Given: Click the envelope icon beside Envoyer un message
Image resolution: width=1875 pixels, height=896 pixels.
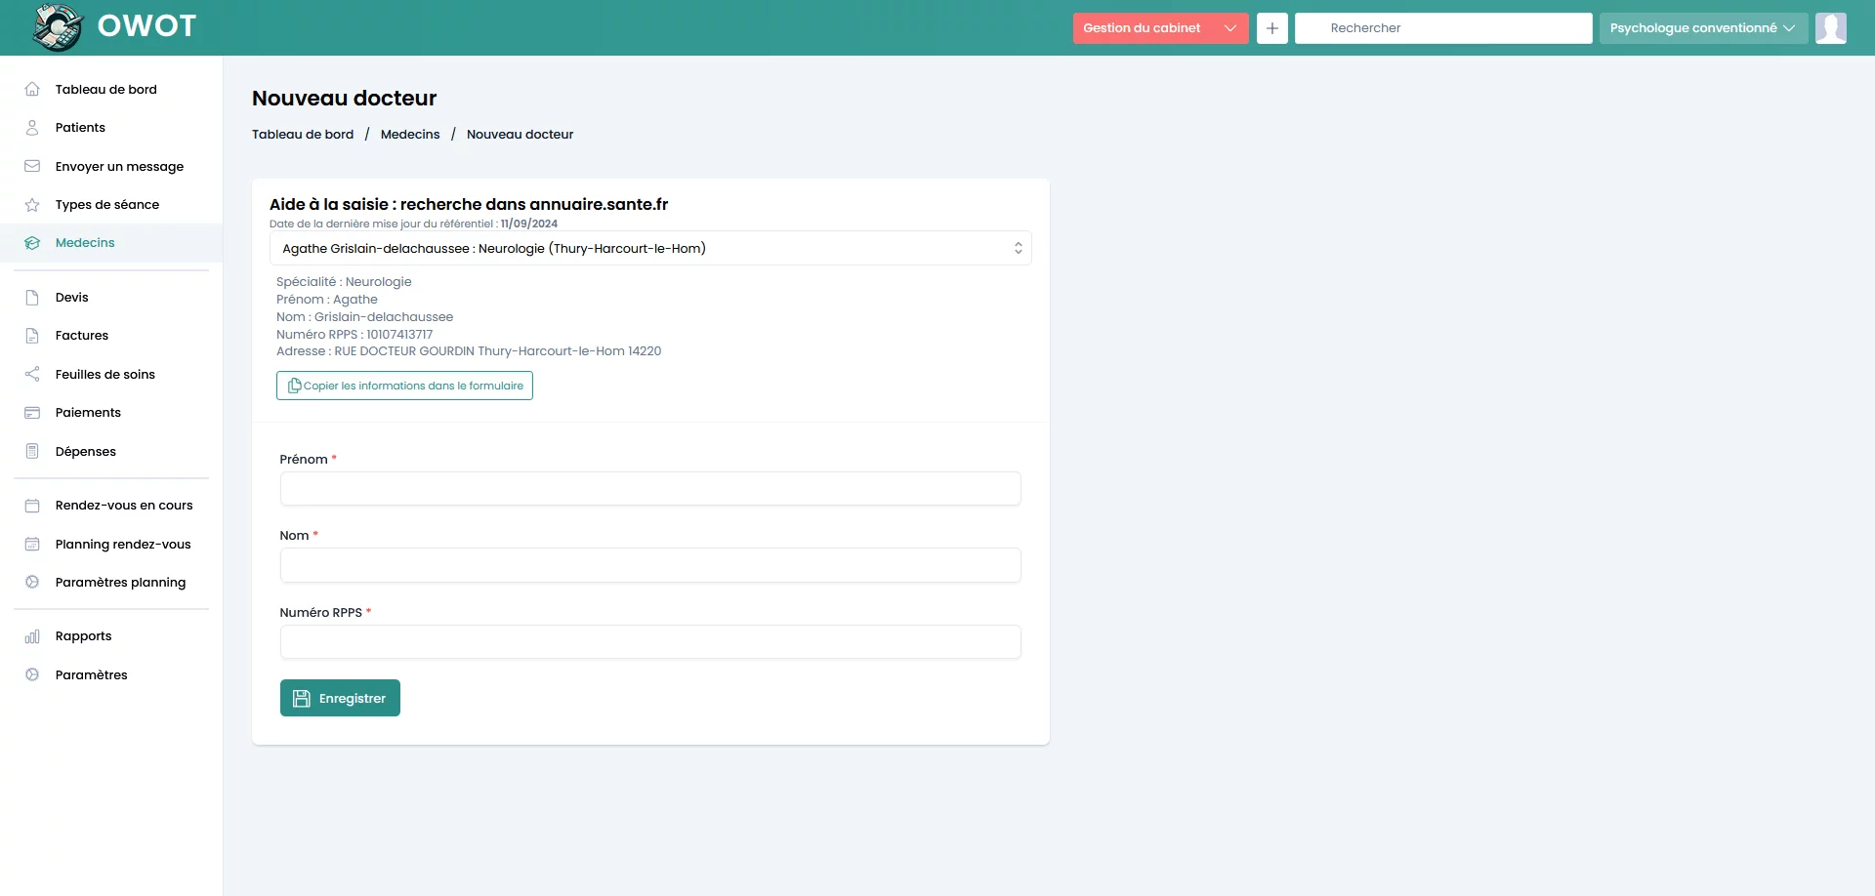Looking at the screenshot, I should point(32,166).
